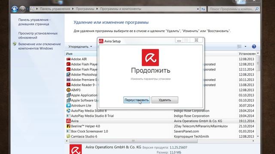Click the Box Clock Screensaver icon

click(x=68, y=131)
